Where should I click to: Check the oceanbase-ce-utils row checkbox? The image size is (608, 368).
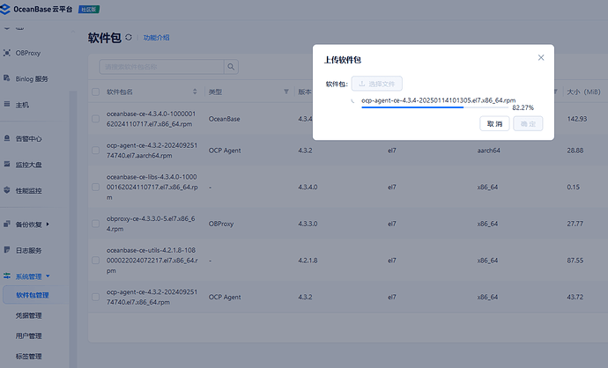coord(95,261)
